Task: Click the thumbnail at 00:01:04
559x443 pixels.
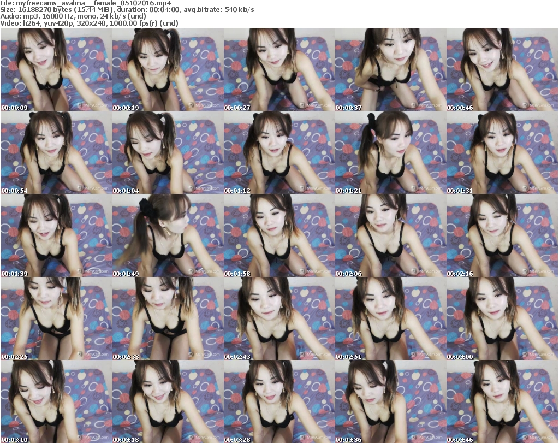Action: tap(168, 153)
